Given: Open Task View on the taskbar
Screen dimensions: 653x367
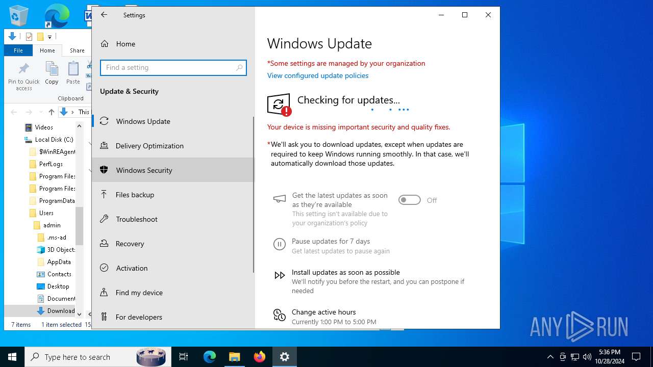Looking at the screenshot, I should tap(184, 357).
